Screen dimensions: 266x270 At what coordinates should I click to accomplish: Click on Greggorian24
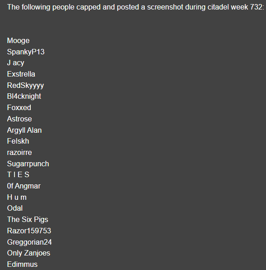click(29, 242)
